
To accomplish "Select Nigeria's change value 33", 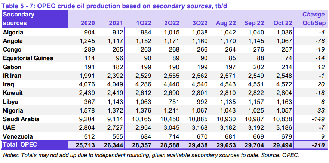I will [x=321, y=110].
